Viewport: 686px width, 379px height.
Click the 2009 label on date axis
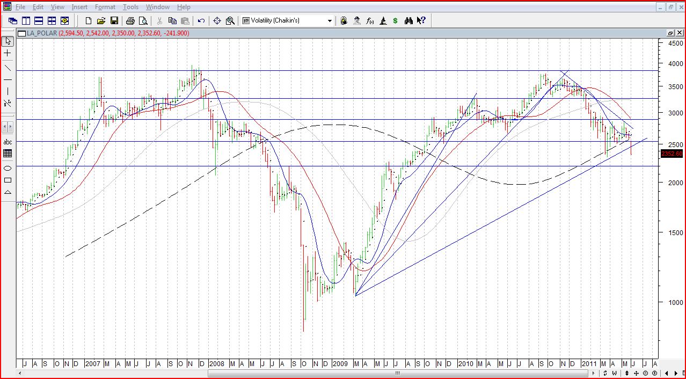341,364
